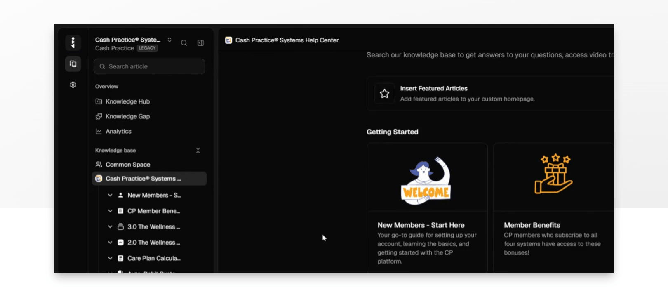Click the Help Center logo icon in header
Viewport: 668px width, 297px height.
228,40
